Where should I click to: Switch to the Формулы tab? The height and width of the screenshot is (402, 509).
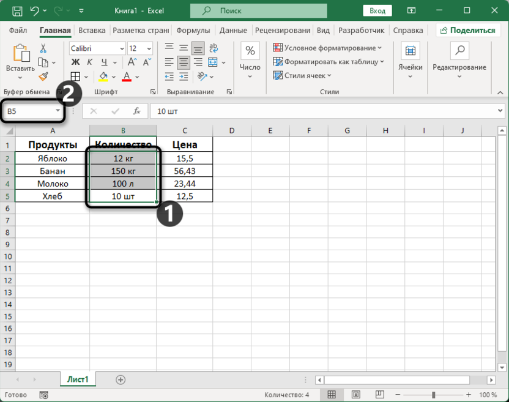tap(193, 31)
